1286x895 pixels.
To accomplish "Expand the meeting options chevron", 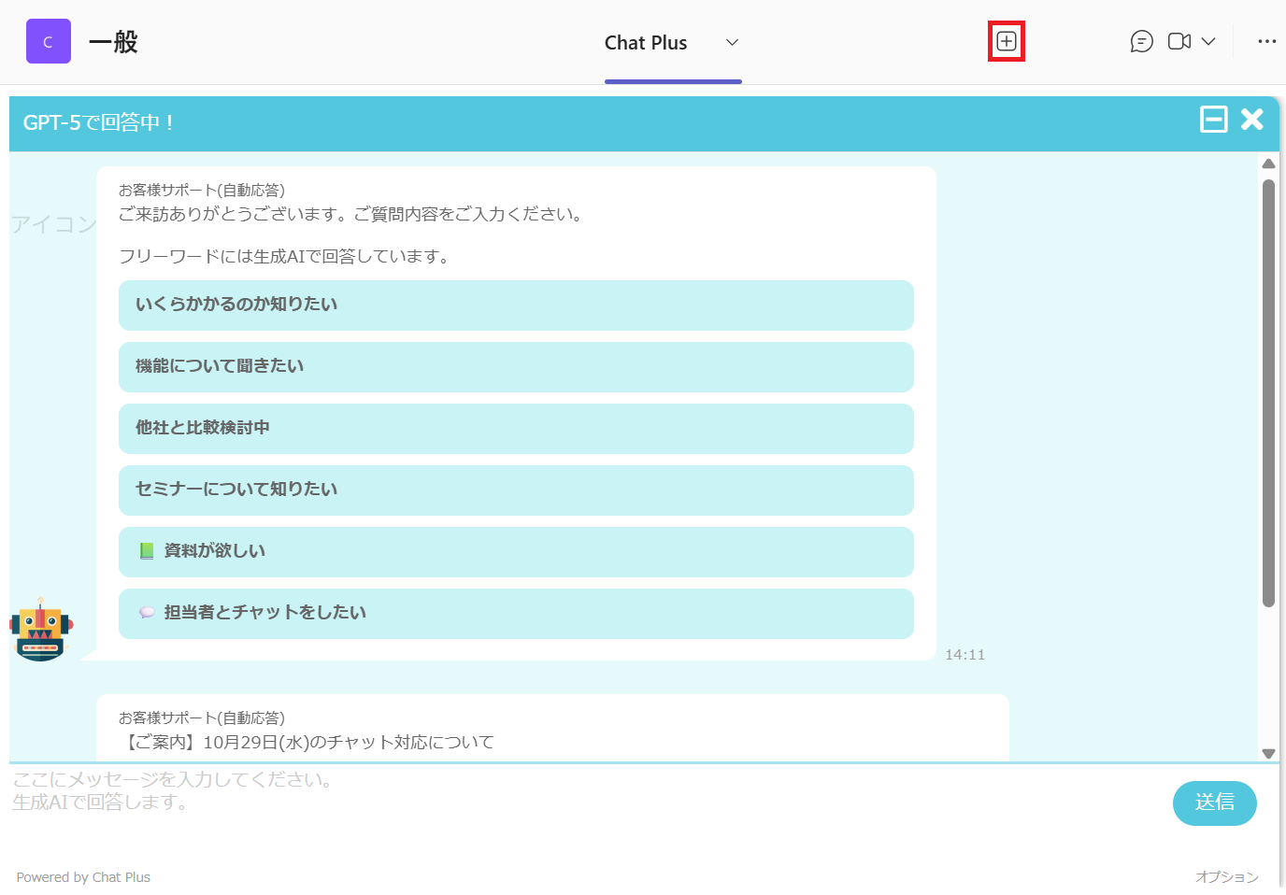I will tap(1208, 41).
